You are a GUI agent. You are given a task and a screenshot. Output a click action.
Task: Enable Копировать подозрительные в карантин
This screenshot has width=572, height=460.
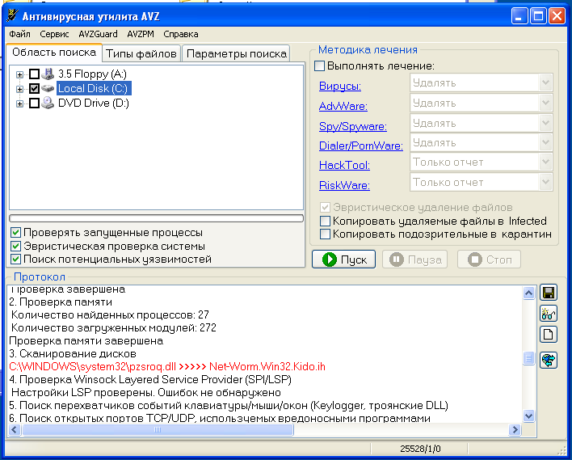pos(325,234)
